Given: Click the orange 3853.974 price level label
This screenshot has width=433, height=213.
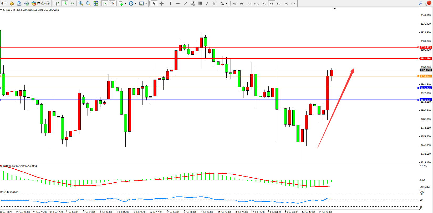Looking at the screenshot, I should [x=425, y=76].
